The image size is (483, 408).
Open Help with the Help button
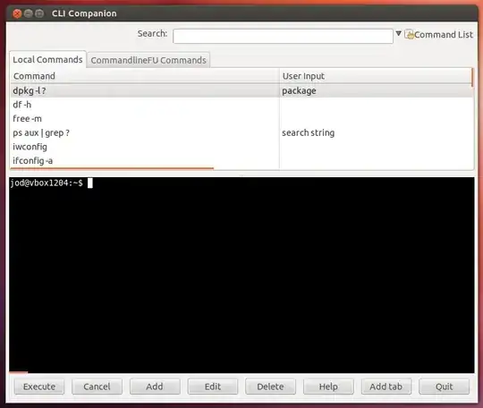click(x=328, y=387)
